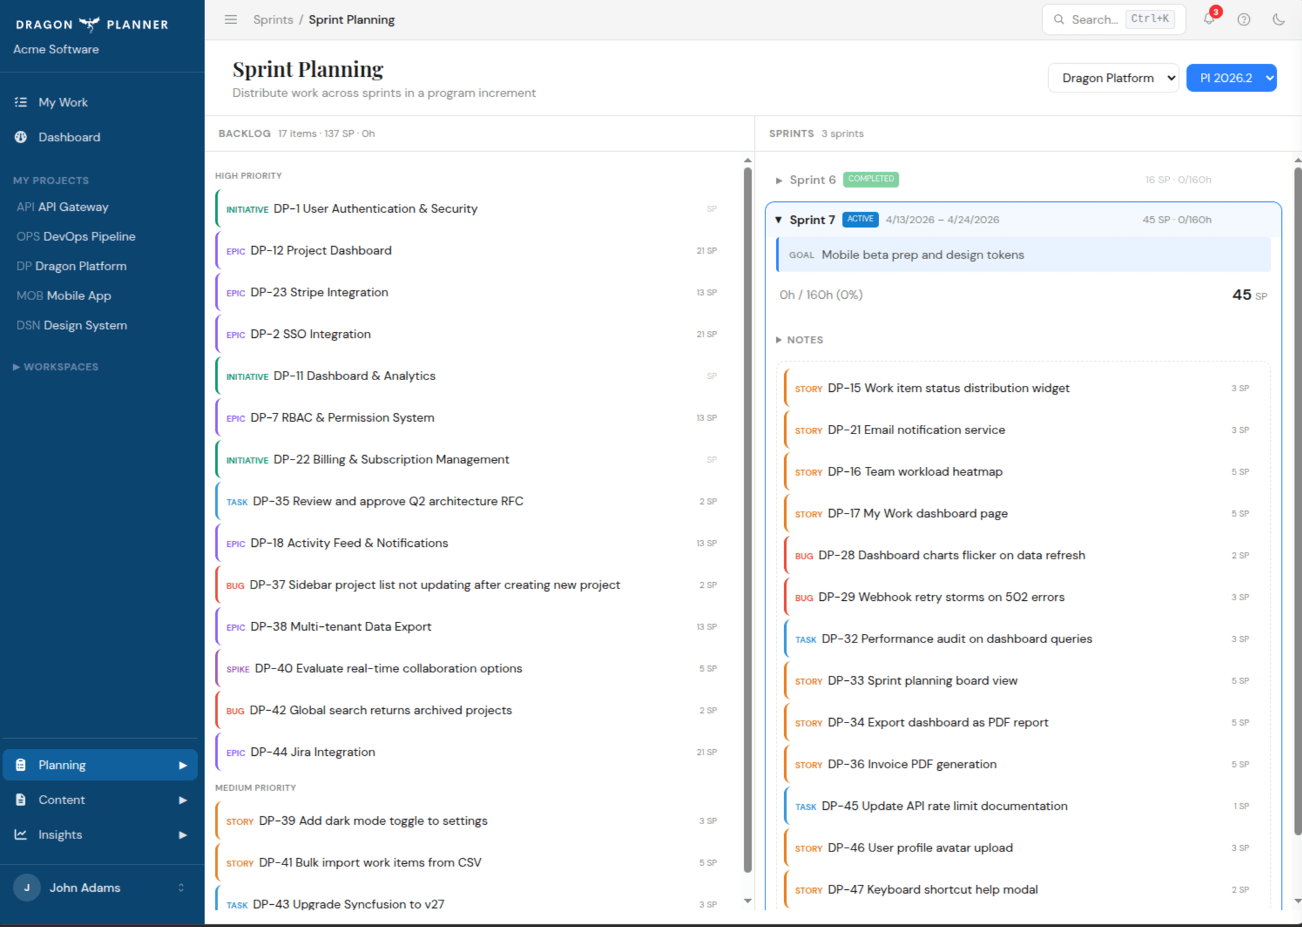
Task: Click the Sprints breadcrumb link
Action: (273, 20)
